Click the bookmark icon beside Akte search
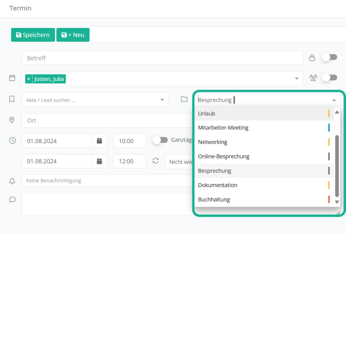 [x=12, y=99]
